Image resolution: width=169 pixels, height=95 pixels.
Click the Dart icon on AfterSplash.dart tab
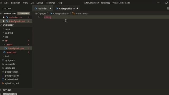point(57,8)
